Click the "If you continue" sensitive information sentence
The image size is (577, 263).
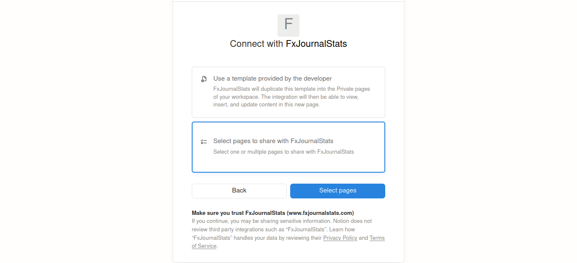262,221
